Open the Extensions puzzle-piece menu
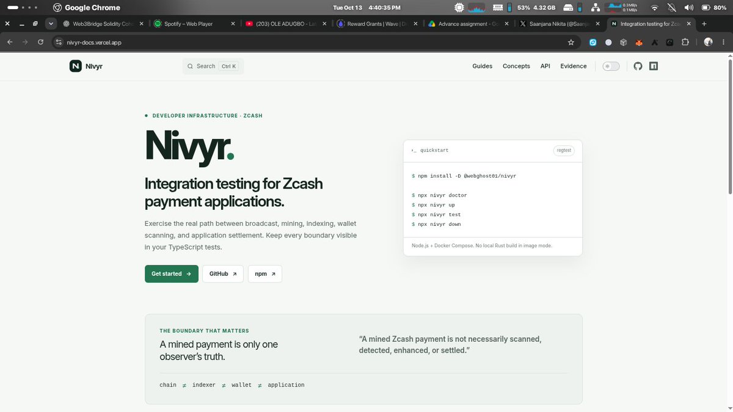Screen dimensions: 733x412 [x=685, y=42]
